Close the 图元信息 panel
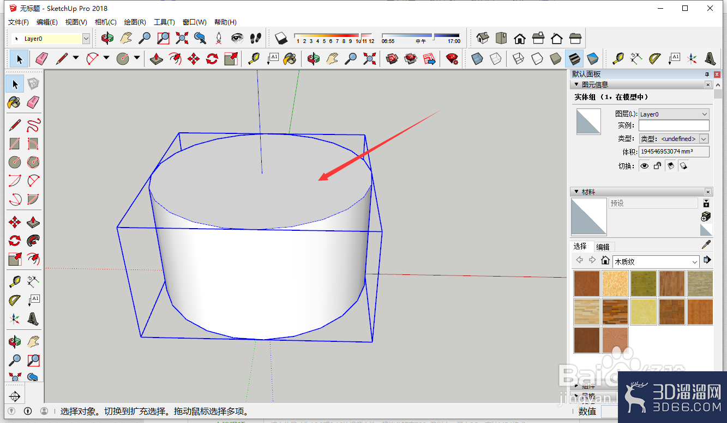The height and width of the screenshot is (423, 727). 708,84
